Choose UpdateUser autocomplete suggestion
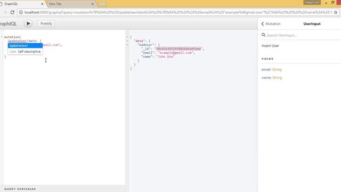Image resolution: width=341 pixels, height=192 pixels. (25, 46)
